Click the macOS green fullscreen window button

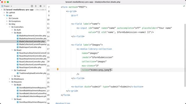[8, 2]
